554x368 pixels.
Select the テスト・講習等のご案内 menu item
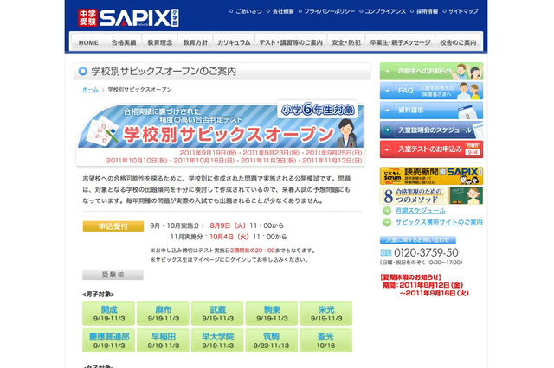pyautogui.click(x=291, y=42)
